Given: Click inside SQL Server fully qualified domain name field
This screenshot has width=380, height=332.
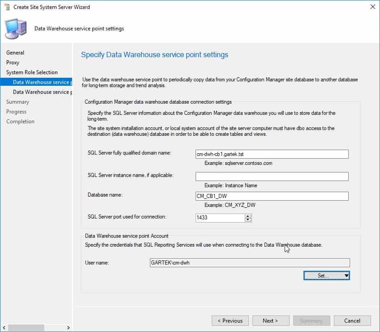Looking at the screenshot, I should click(272, 154).
